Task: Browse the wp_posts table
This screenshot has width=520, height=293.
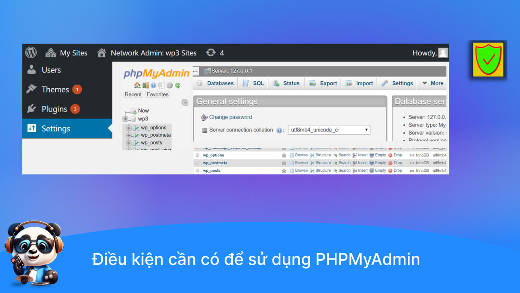Action: coord(299,171)
